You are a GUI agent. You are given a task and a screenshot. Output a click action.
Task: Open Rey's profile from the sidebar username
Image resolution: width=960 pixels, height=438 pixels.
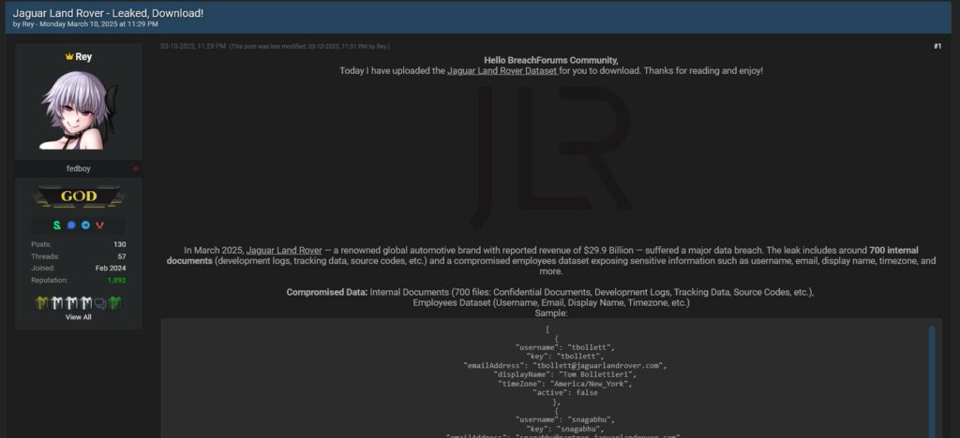click(x=83, y=57)
